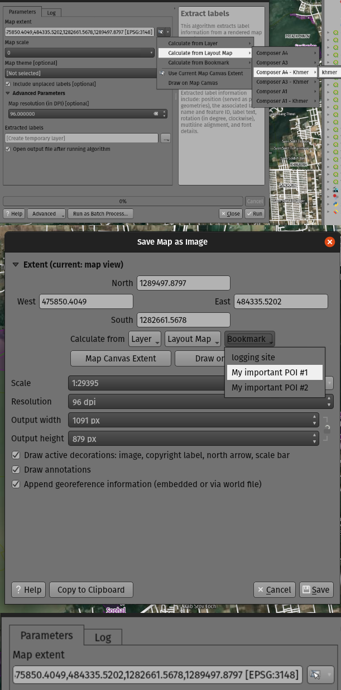Click the enlarged map extent cursor icon
Viewport: 341px width, 690px height.
[315, 674]
